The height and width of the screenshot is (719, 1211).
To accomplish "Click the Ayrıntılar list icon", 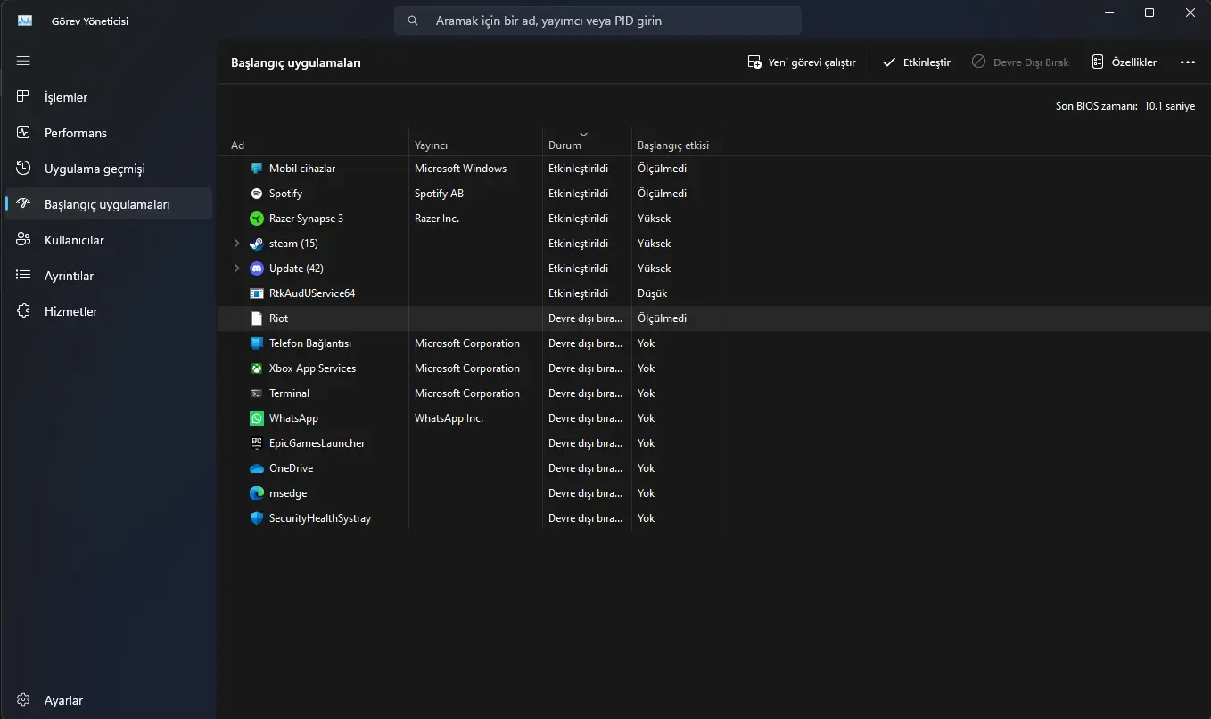I will point(23,275).
